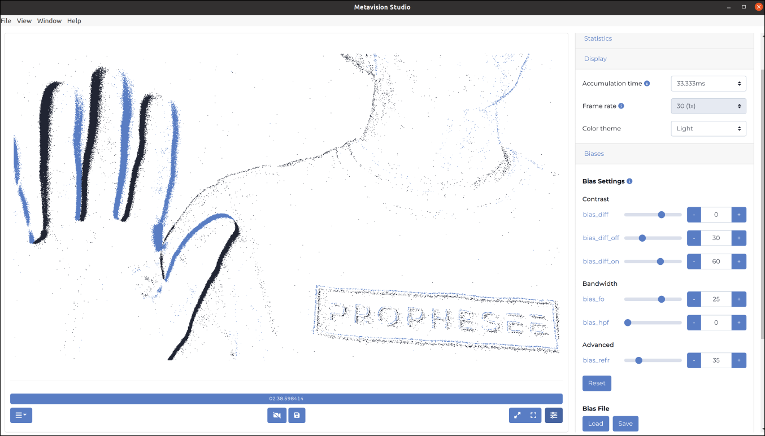Increase bias_fo with plus button
Screen dimensions: 765x436
[x=739, y=299]
